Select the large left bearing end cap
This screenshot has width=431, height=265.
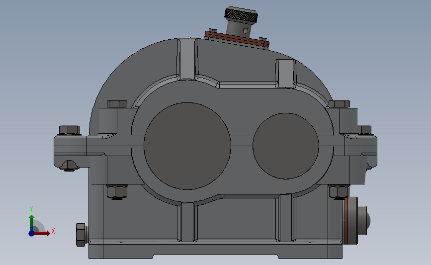click(187, 146)
